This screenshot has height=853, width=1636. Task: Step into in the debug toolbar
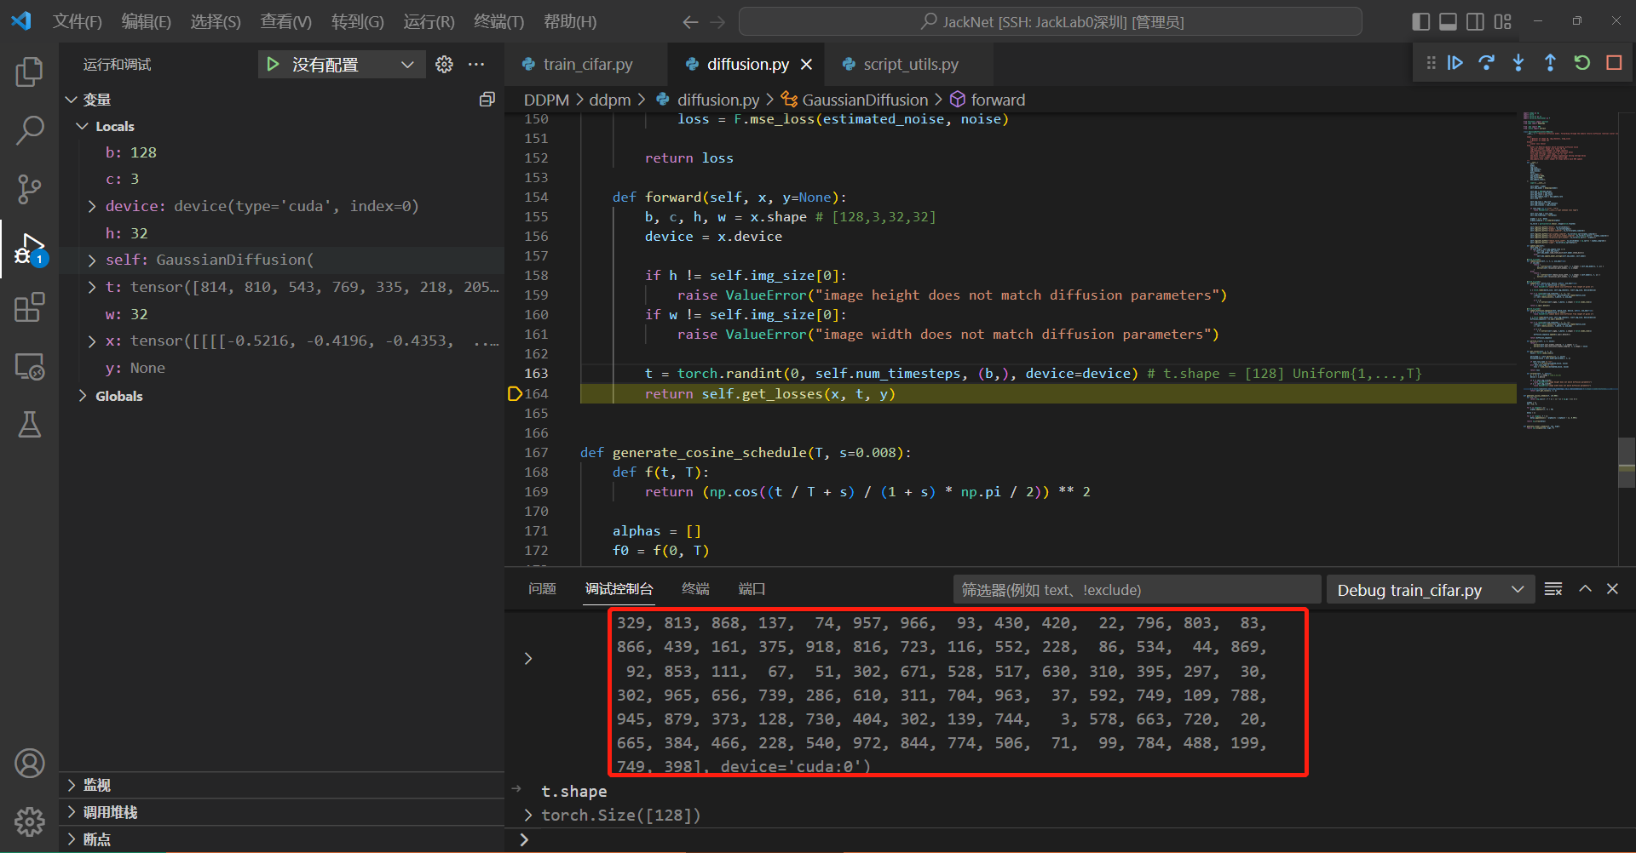1518,63
